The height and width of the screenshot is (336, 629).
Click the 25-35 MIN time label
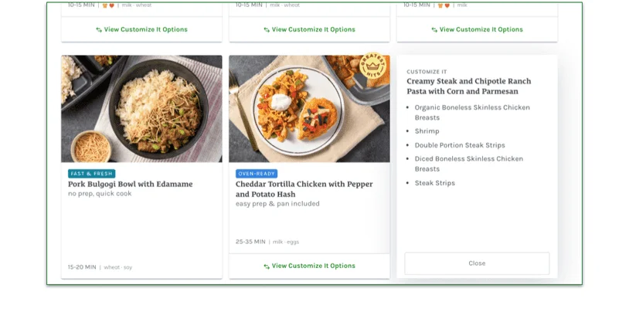click(x=250, y=242)
